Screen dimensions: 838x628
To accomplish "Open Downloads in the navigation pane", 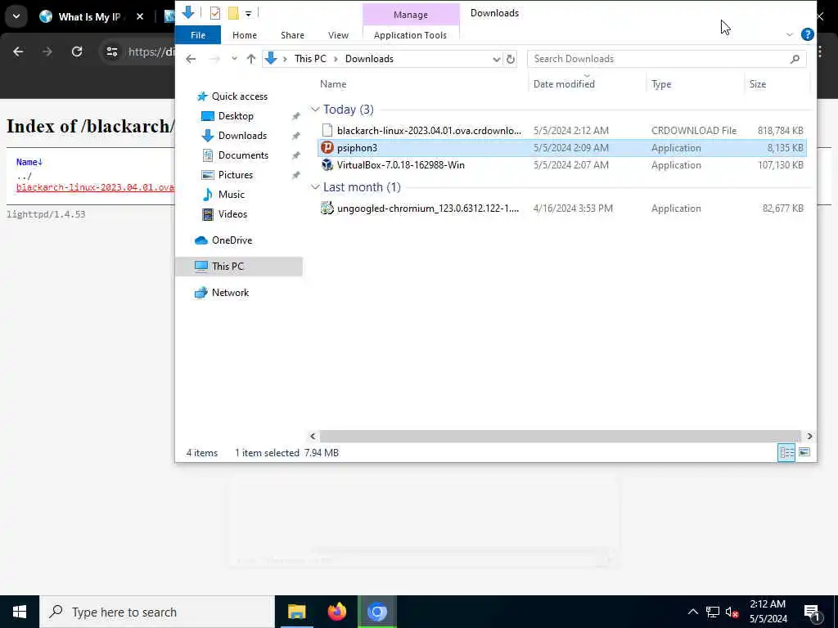I will click(242, 136).
